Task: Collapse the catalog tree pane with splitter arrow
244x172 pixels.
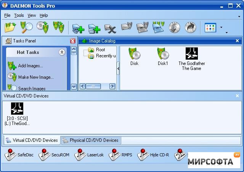Action: [x=118, y=68]
